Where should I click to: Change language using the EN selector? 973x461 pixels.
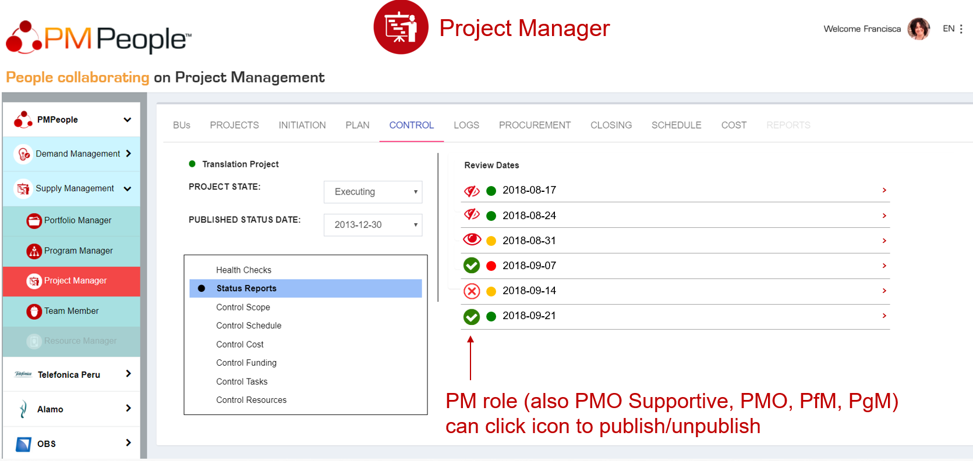(949, 28)
